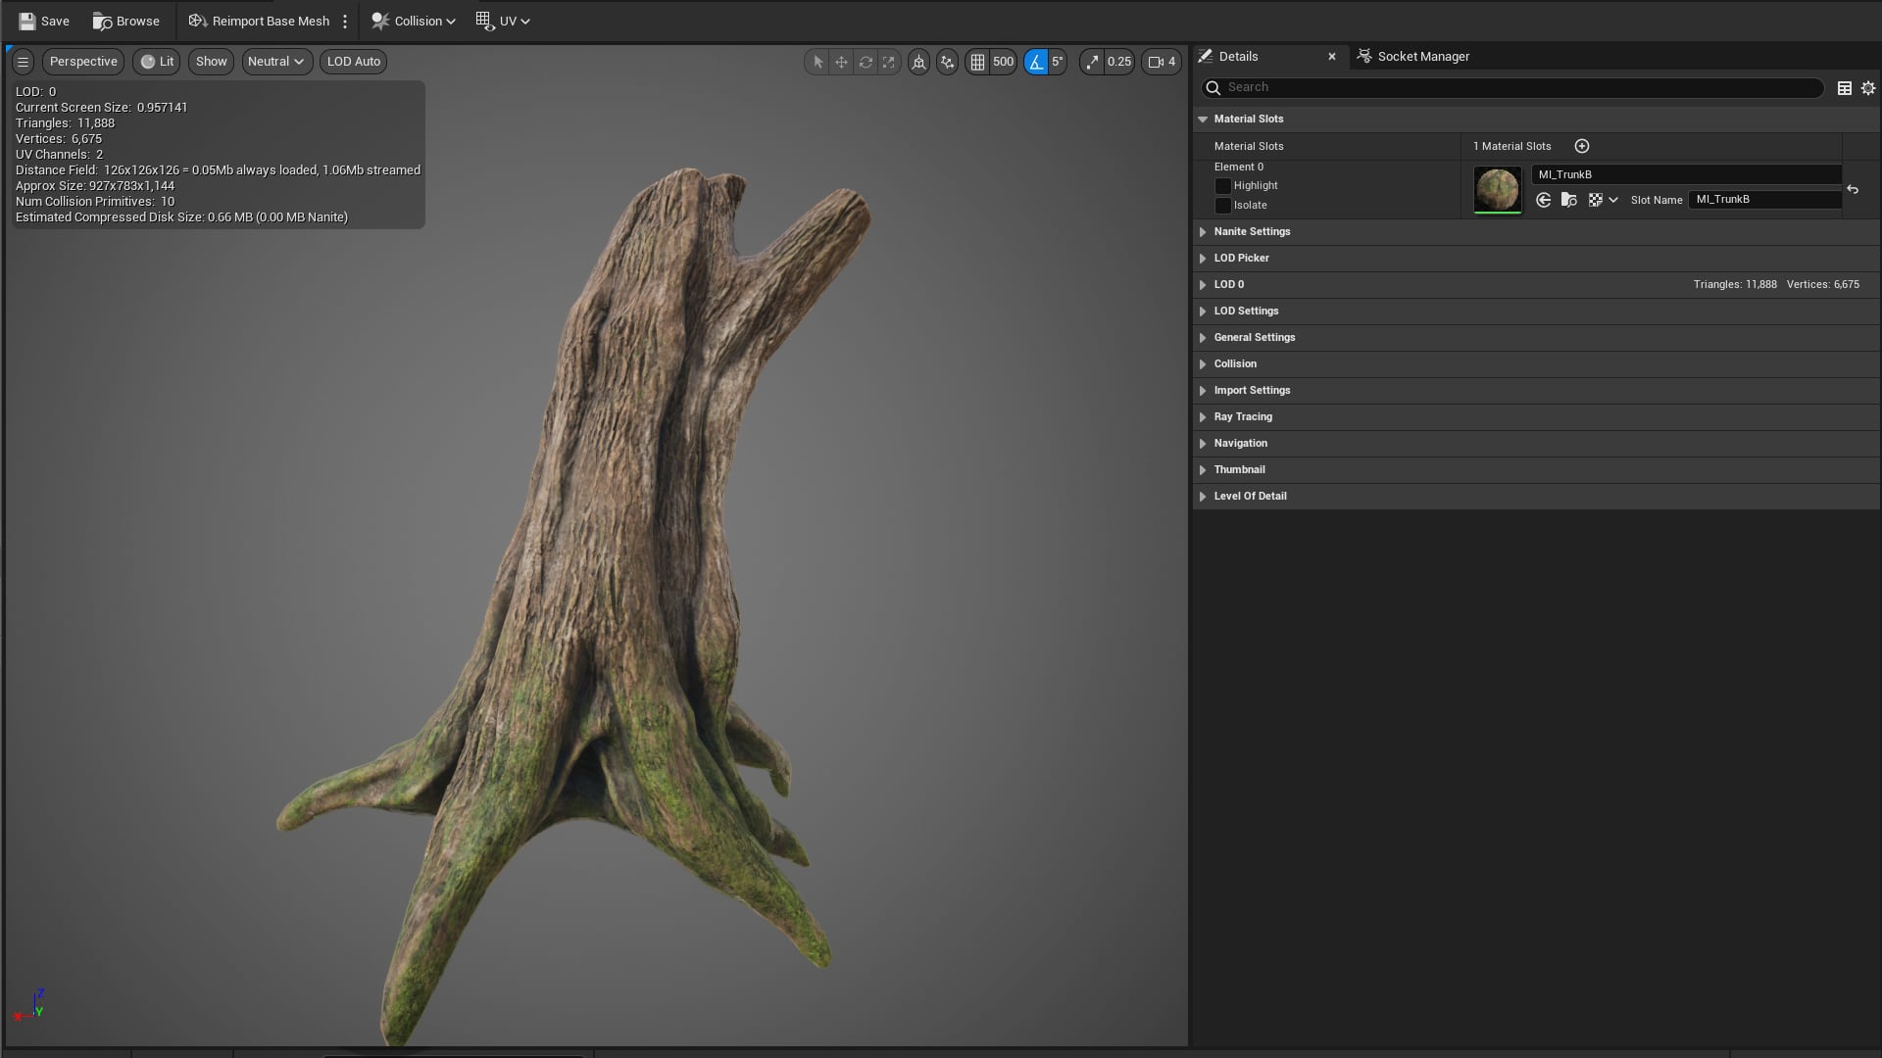The image size is (1882, 1058).
Task: Select the Rotate tool in the viewport toolbar
Action: 866,62
